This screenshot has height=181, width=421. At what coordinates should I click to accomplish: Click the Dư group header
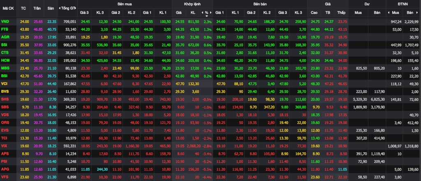point(367,4)
